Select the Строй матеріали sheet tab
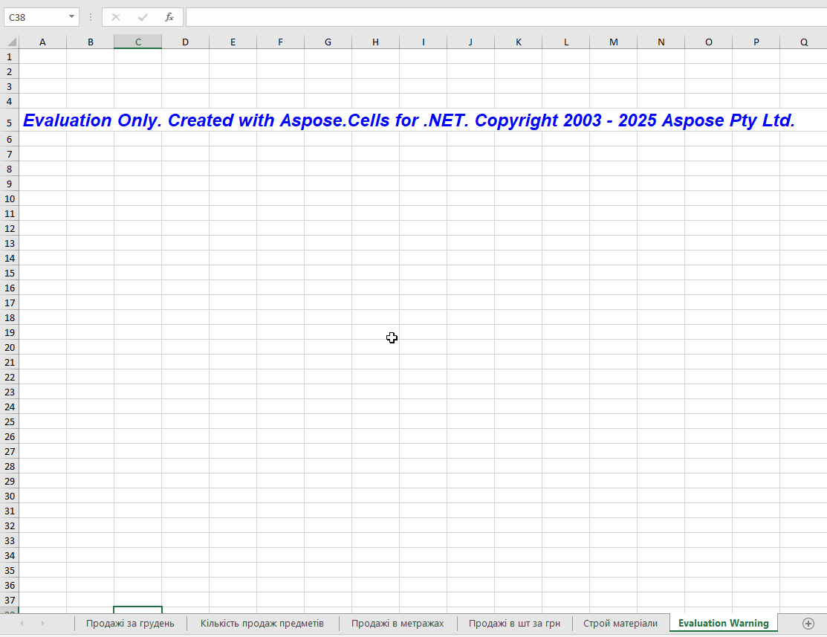The height and width of the screenshot is (637, 827). (620, 624)
